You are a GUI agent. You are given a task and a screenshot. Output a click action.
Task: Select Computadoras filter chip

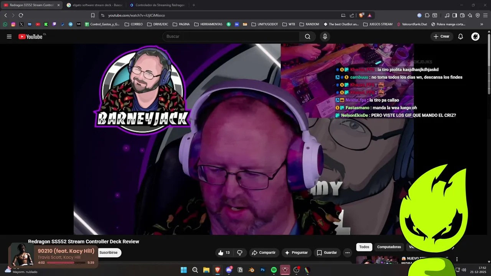(x=389, y=247)
